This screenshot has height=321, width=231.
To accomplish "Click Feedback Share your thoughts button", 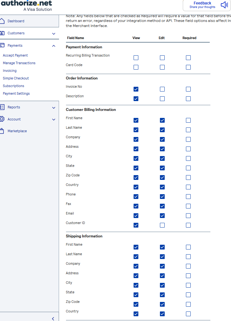I will point(202,5).
